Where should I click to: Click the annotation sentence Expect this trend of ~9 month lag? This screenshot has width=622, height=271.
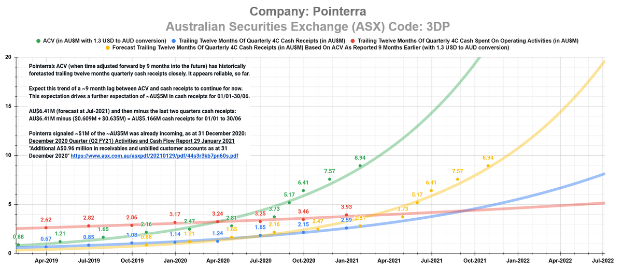click(136, 89)
